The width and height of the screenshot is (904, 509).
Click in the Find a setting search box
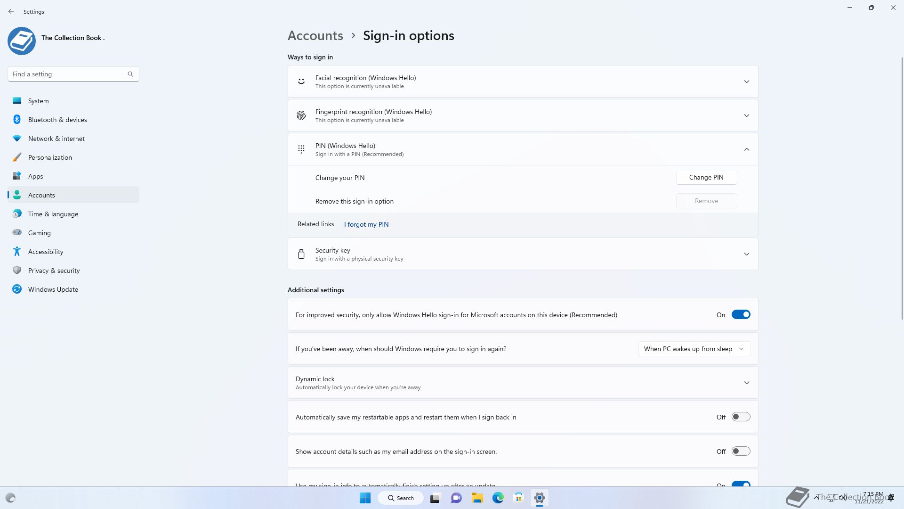pos(73,74)
